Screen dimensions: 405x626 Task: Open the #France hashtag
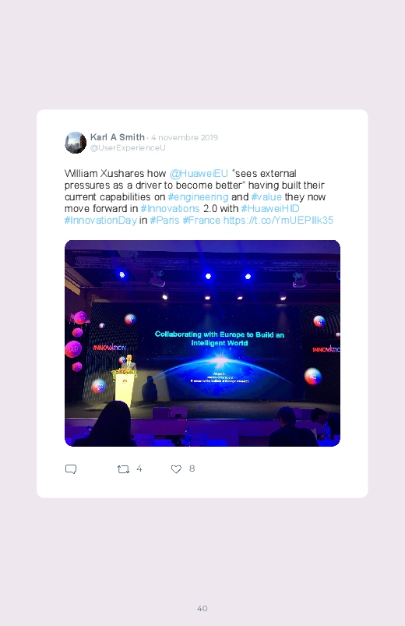(202, 221)
